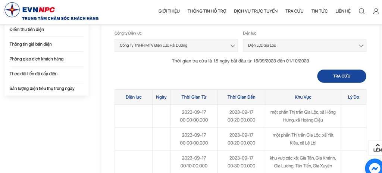Open the TRA CỨU menu item
382x173 pixels.
(x=294, y=11)
